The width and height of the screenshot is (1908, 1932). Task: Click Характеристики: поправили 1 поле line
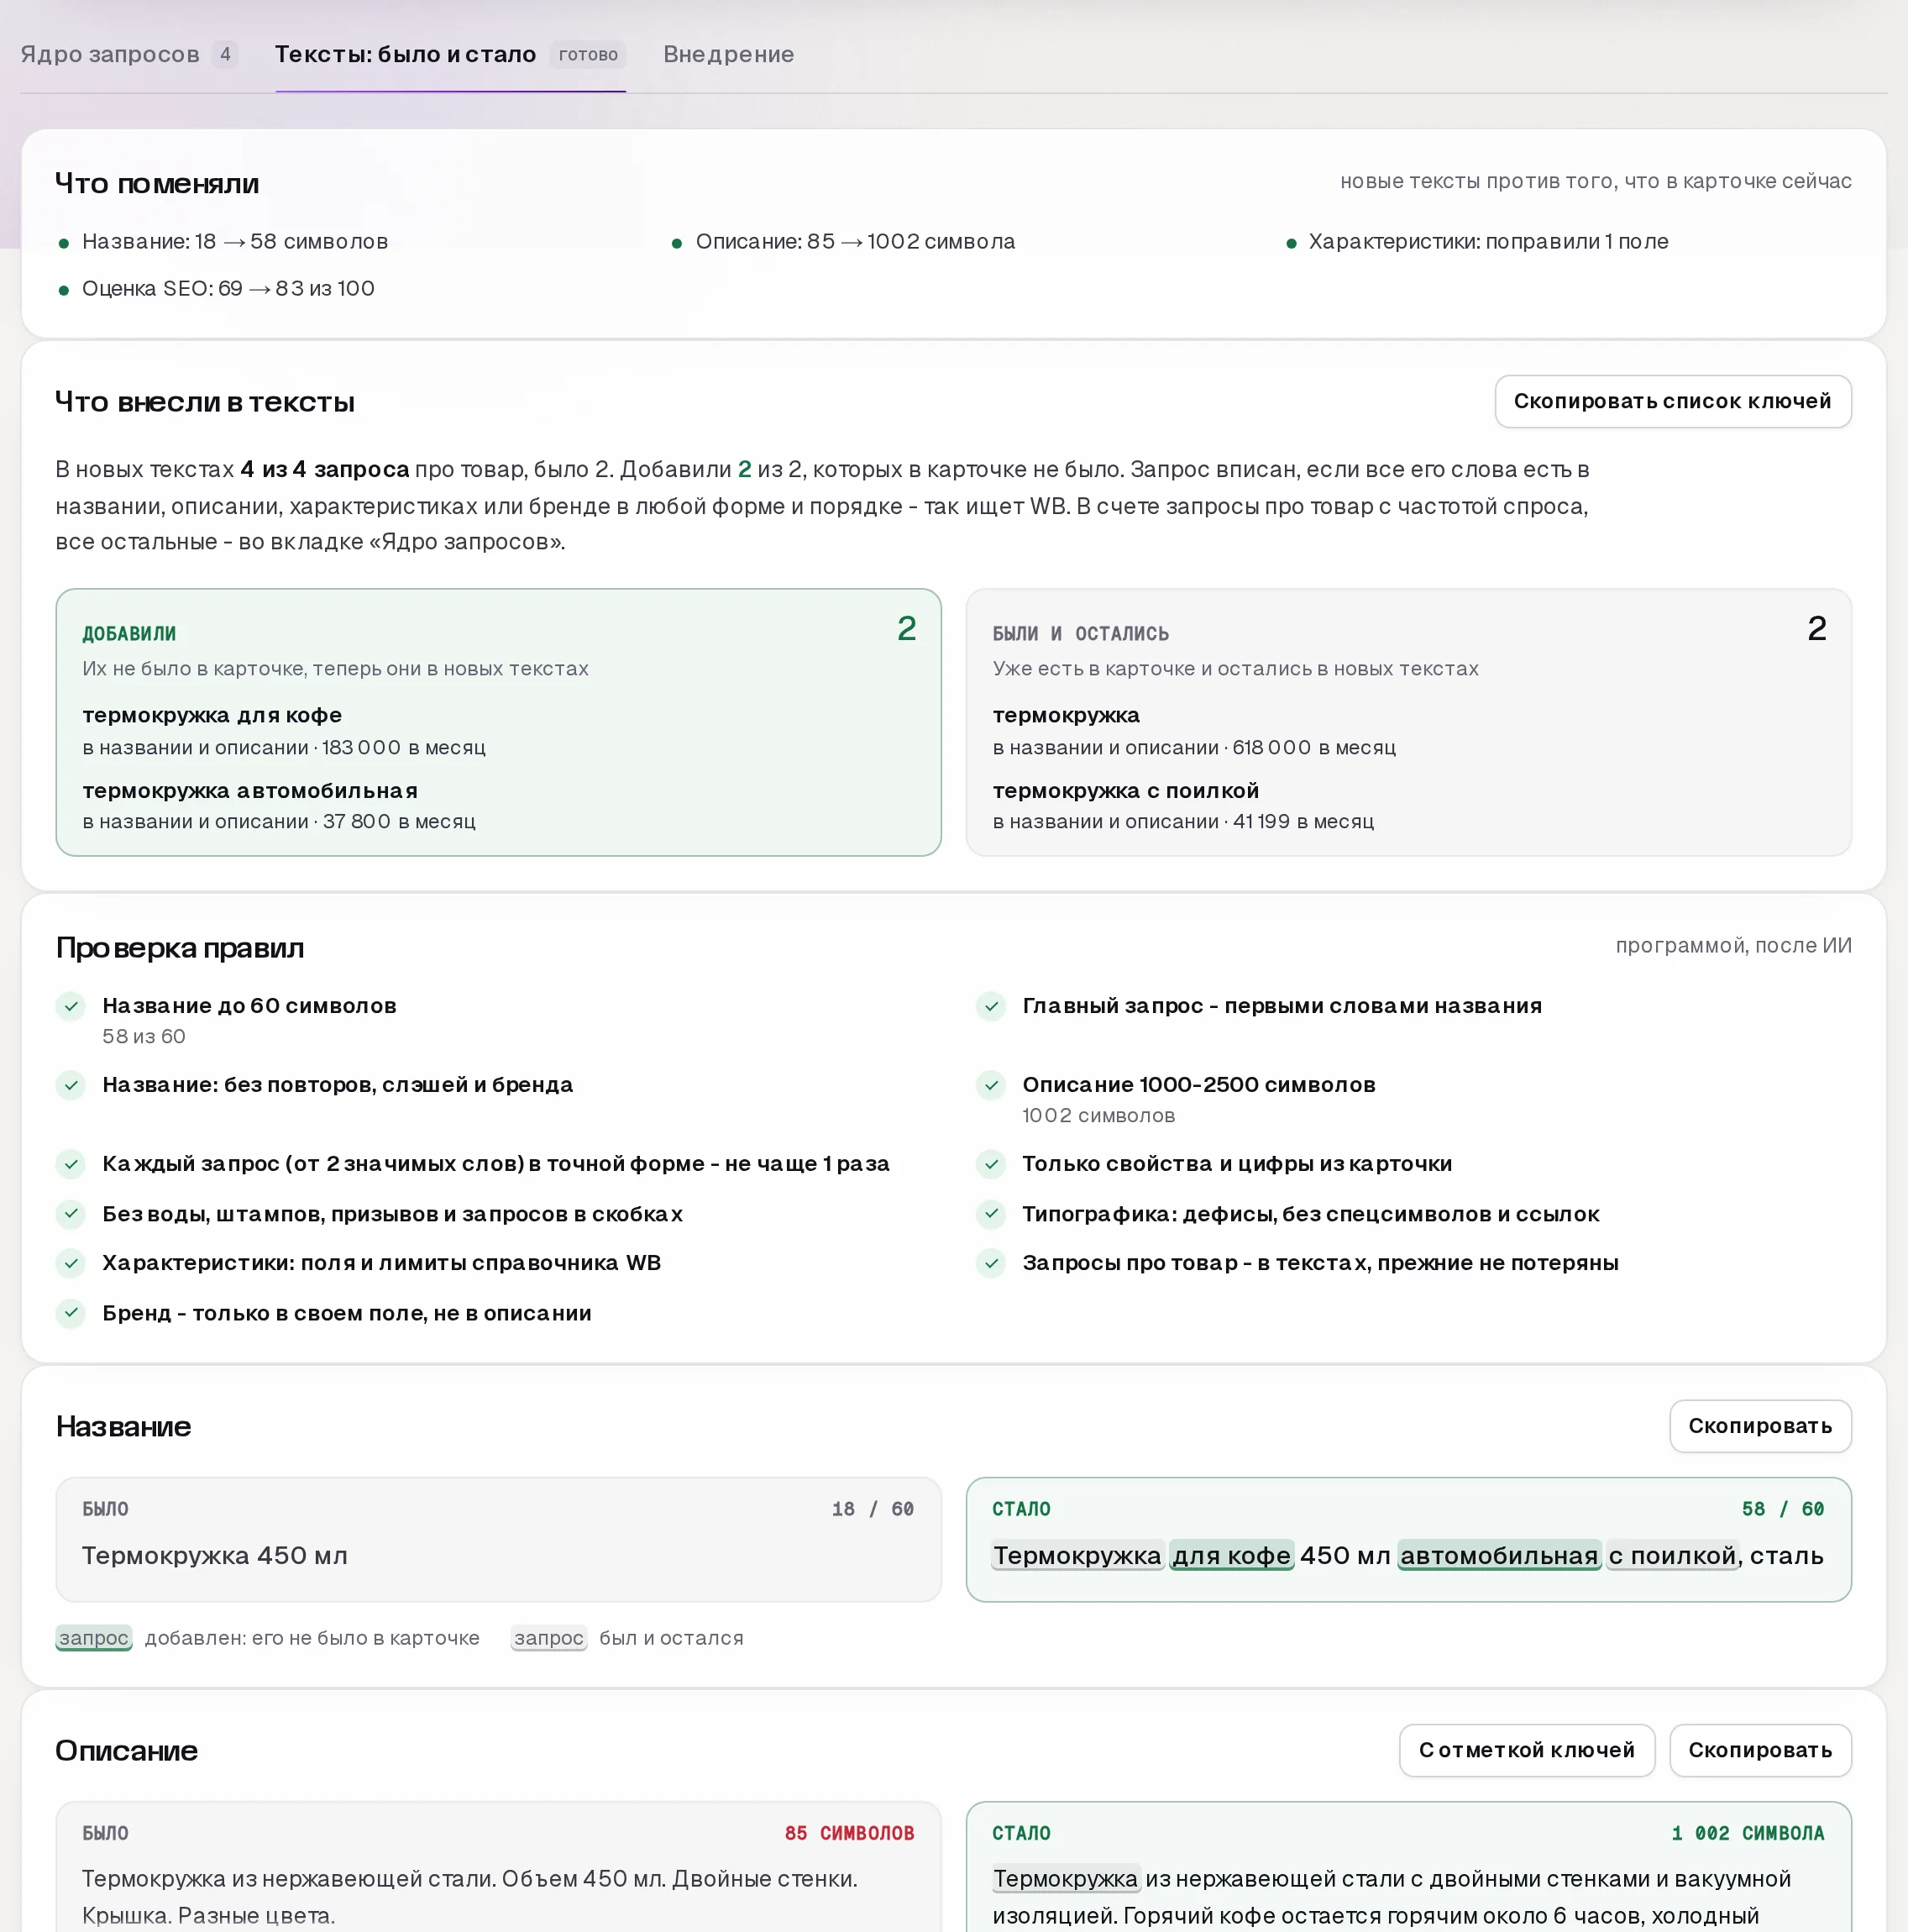pyautogui.click(x=1488, y=242)
